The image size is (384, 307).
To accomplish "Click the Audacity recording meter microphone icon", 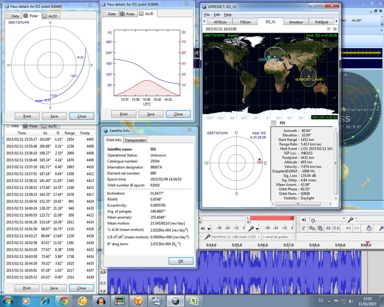I will point(252,228).
